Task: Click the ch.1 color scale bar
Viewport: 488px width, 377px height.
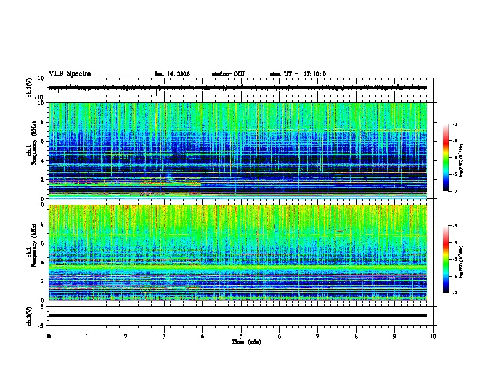Action: (445, 158)
